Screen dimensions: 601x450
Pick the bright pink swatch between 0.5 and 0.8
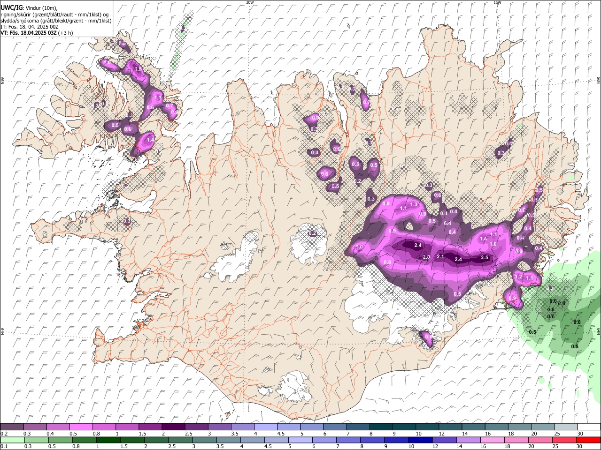pos(81,427)
